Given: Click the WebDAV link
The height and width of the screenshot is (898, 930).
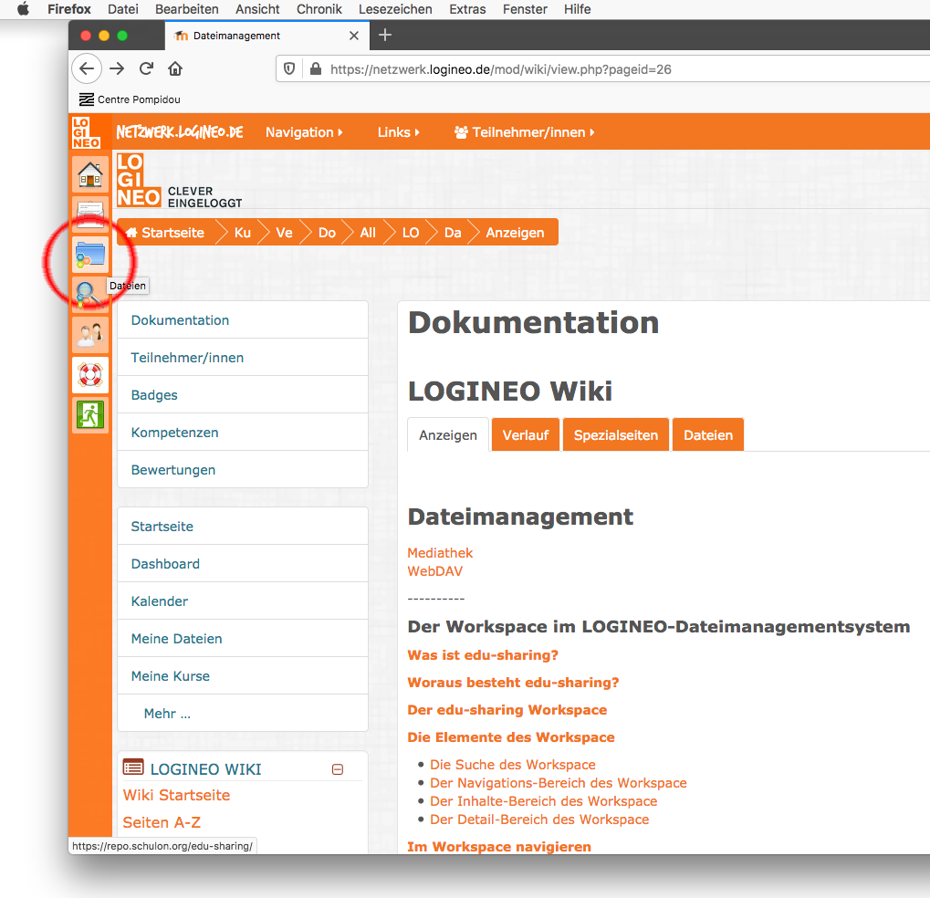Looking at the screenshot, I should (434, 571).
